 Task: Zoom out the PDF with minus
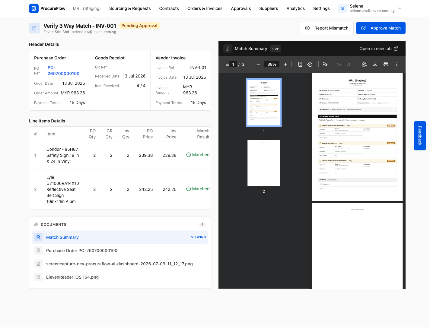click(258, 64)
